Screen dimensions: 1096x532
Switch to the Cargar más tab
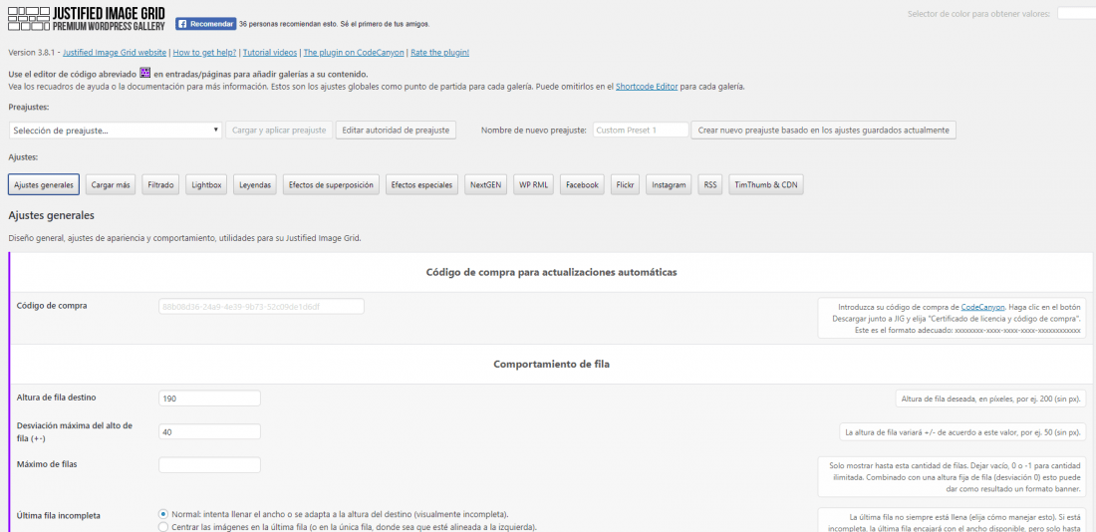coord(111,185)
